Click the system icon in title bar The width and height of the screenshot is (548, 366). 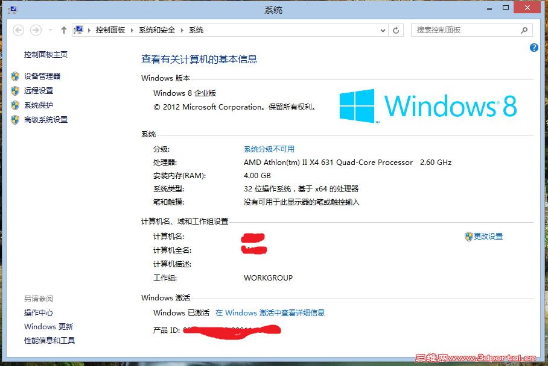[13, 10]
